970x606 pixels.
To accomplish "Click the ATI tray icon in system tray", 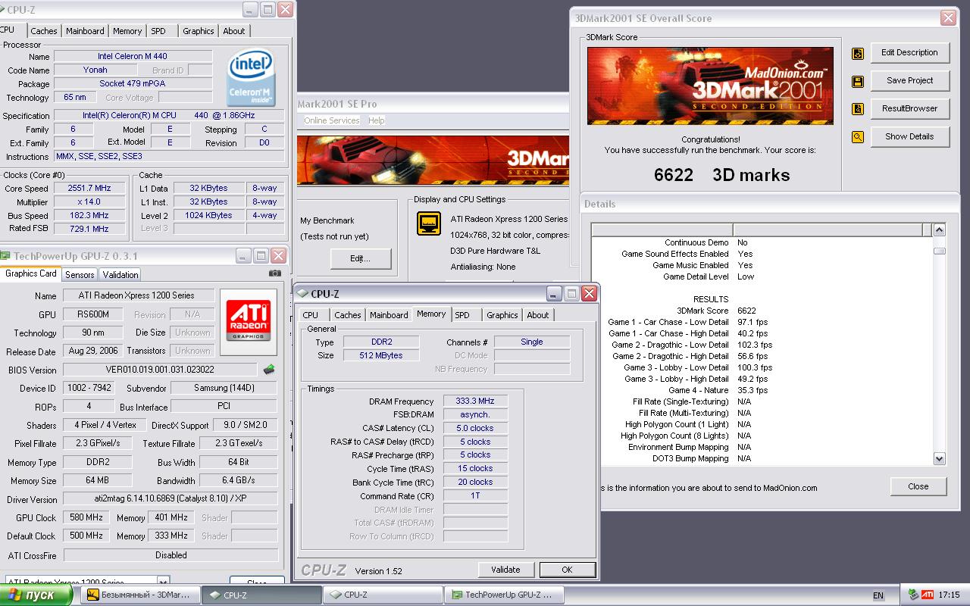I will 928,595.
